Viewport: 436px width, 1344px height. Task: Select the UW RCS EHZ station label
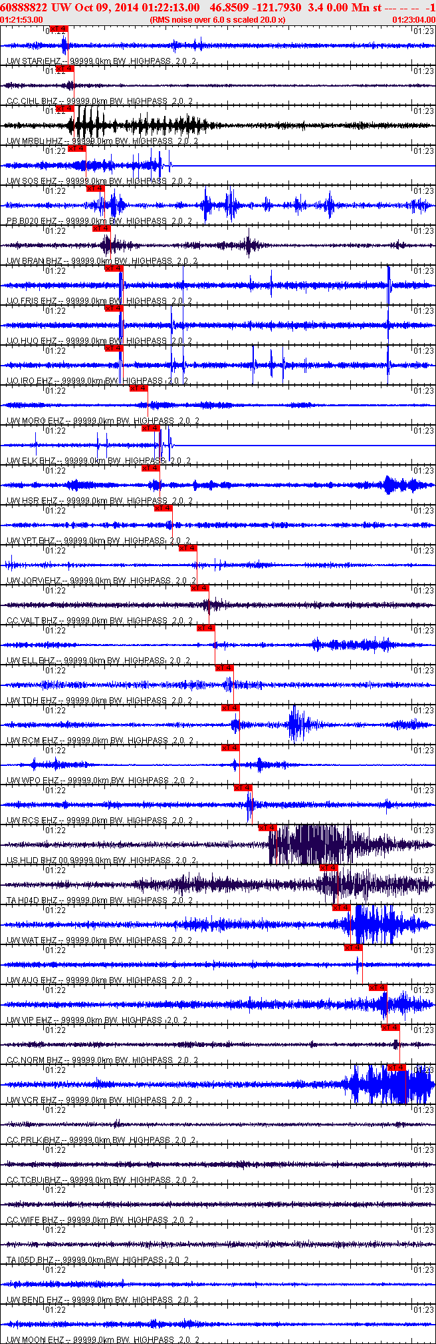[x=32, y=821]
